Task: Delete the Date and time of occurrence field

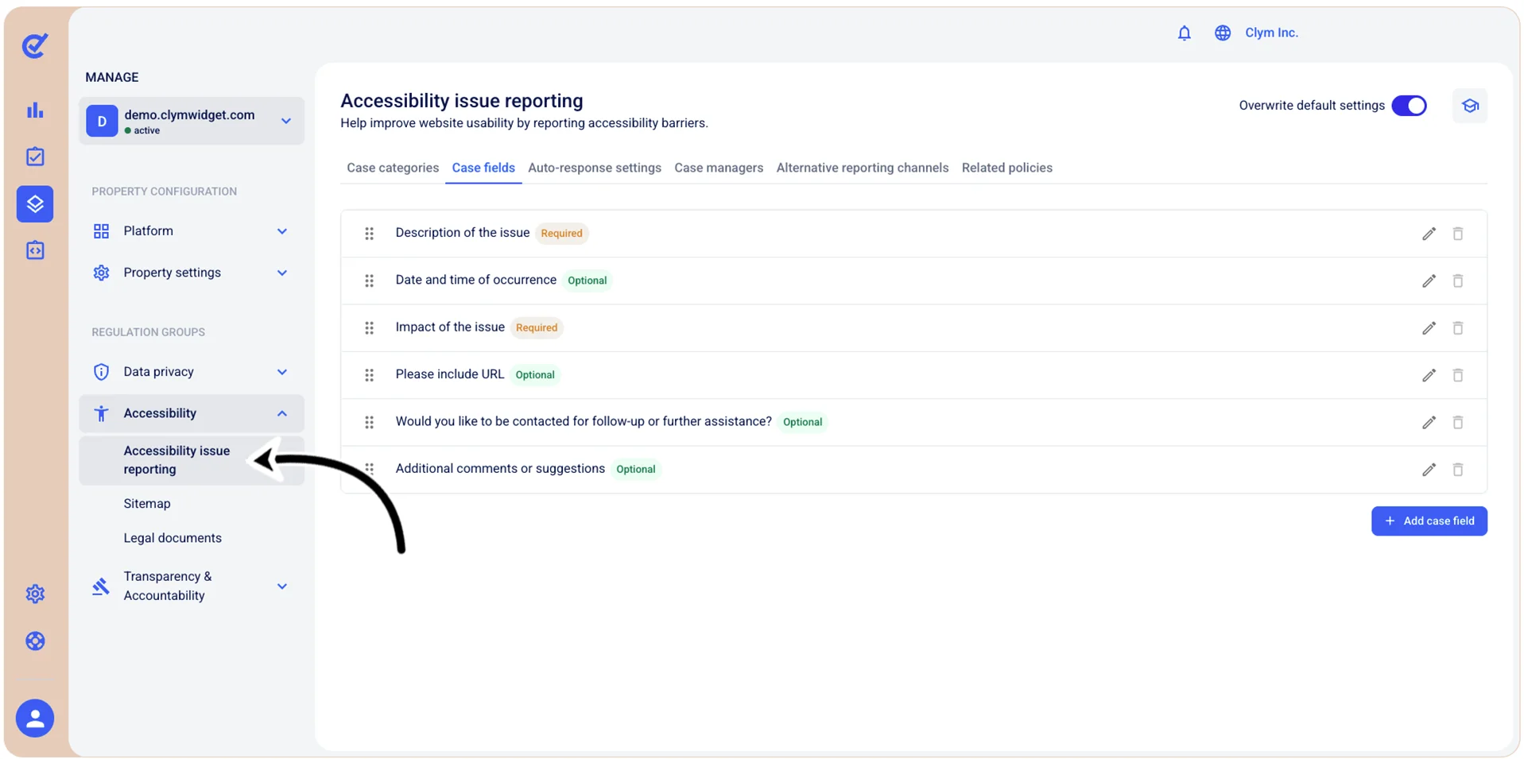Action: (1458, 281)
